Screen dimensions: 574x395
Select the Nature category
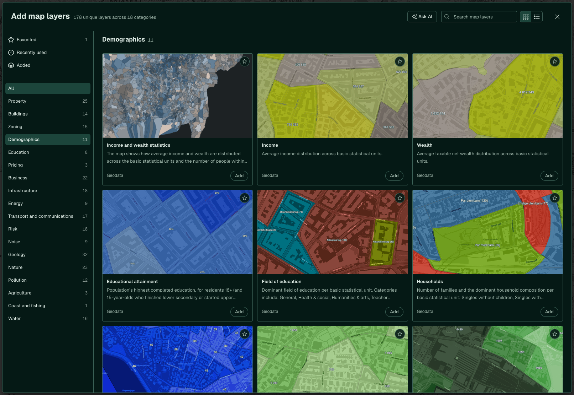click(48, 267)
